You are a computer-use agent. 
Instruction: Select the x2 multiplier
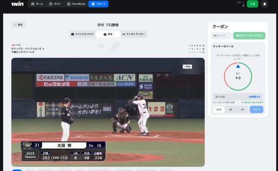(x=230, y=109)
